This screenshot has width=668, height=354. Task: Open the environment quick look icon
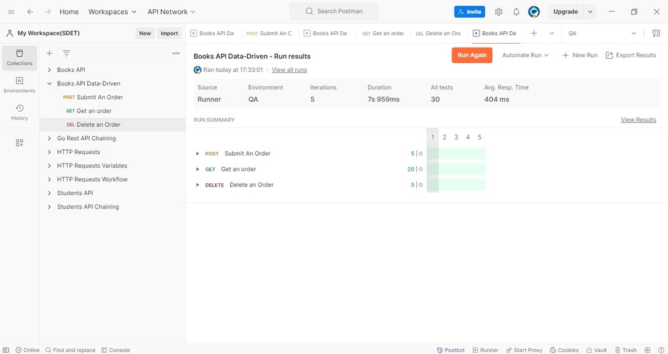[656, 33]
